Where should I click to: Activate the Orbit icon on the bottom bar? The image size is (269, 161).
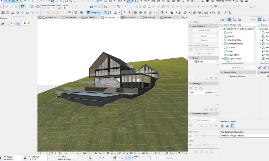tap(52, 153)
